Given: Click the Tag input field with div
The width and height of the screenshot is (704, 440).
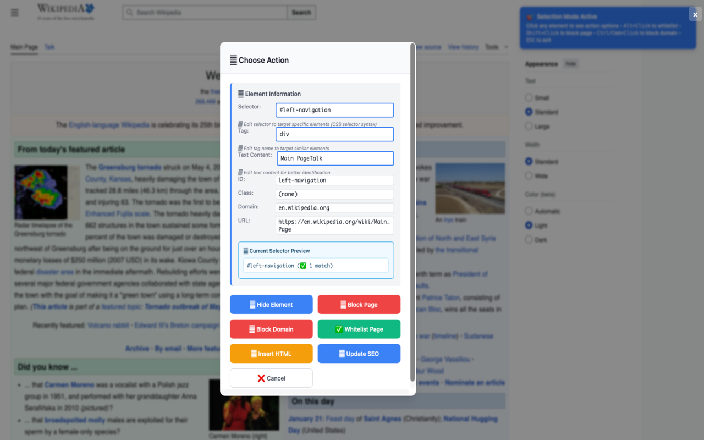Looking at the screenshot, I should (x=335, y=134).
